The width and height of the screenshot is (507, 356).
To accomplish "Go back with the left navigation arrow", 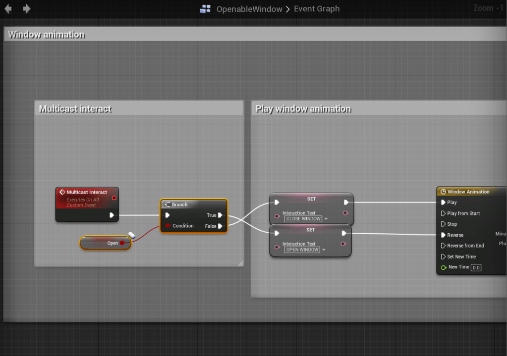I will [x=8, y=9].
